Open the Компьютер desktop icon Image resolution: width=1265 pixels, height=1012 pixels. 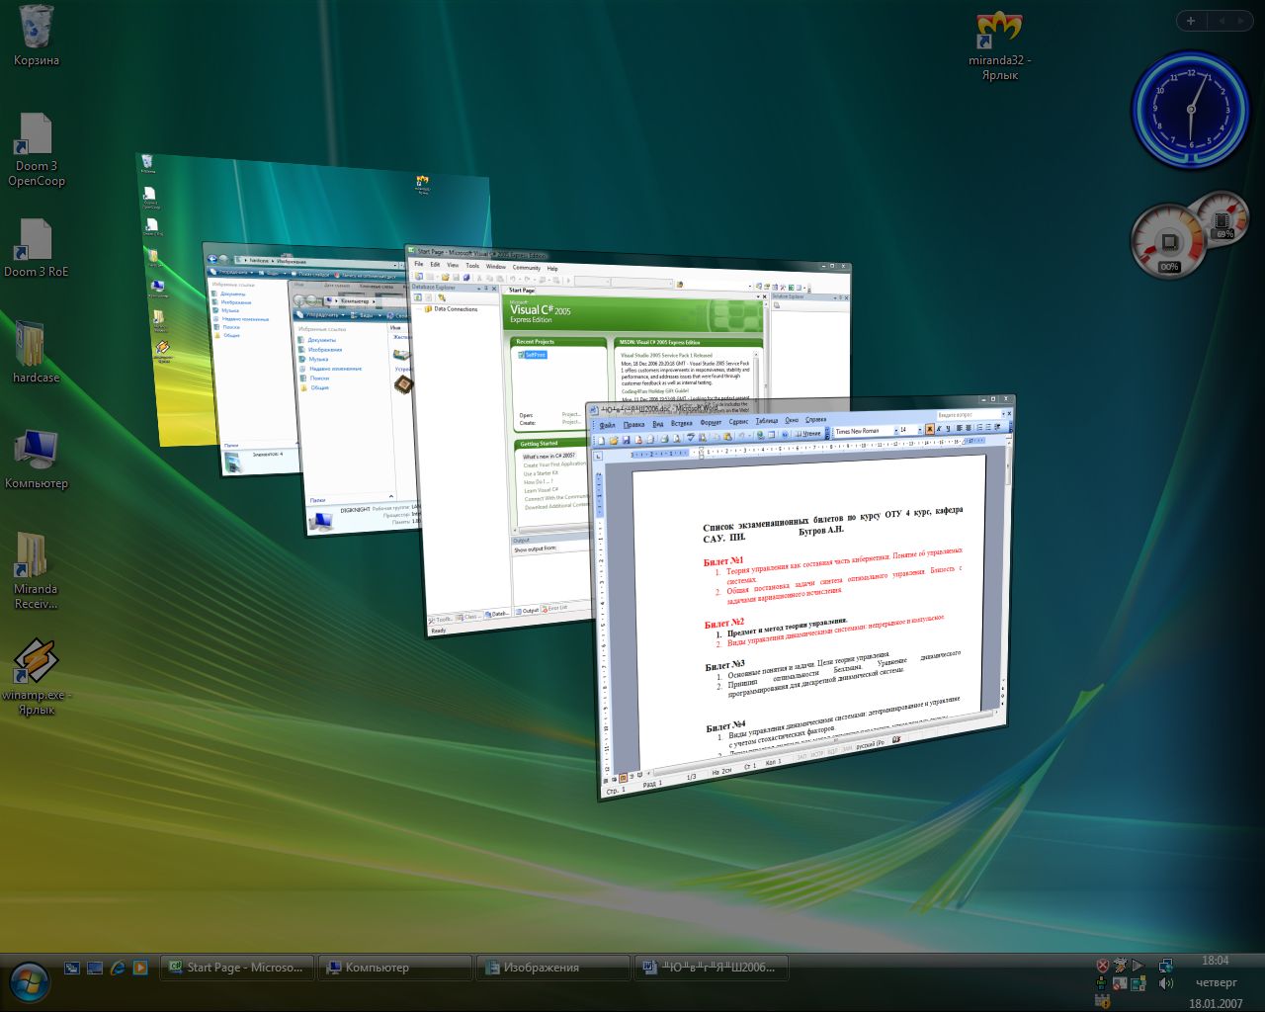pyautogui.click(x=37, y=452)
